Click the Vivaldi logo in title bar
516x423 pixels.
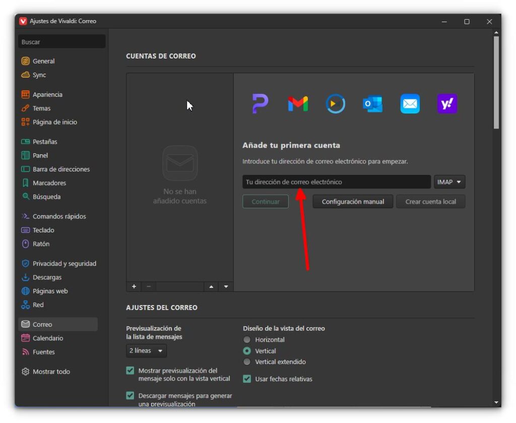click(x=23, y=21)
